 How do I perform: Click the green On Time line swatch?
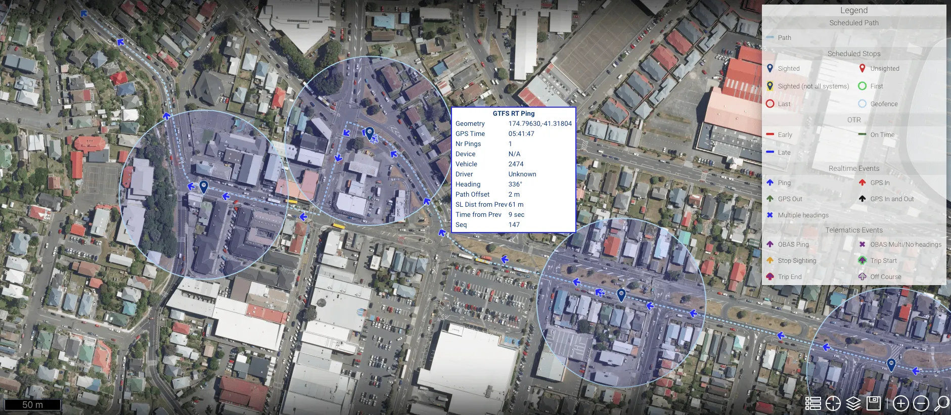(863, 134)
